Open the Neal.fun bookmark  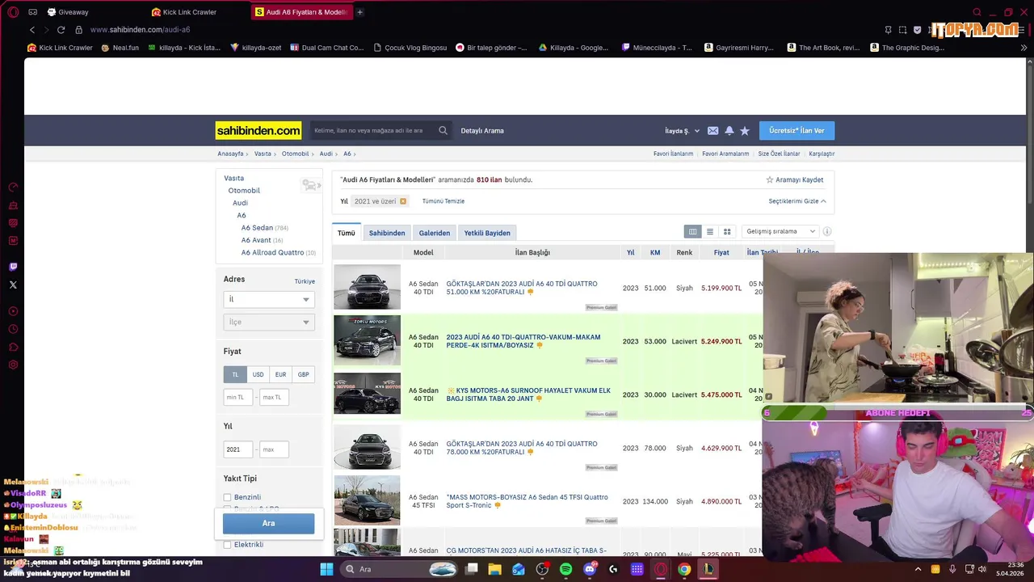(120, 48)
